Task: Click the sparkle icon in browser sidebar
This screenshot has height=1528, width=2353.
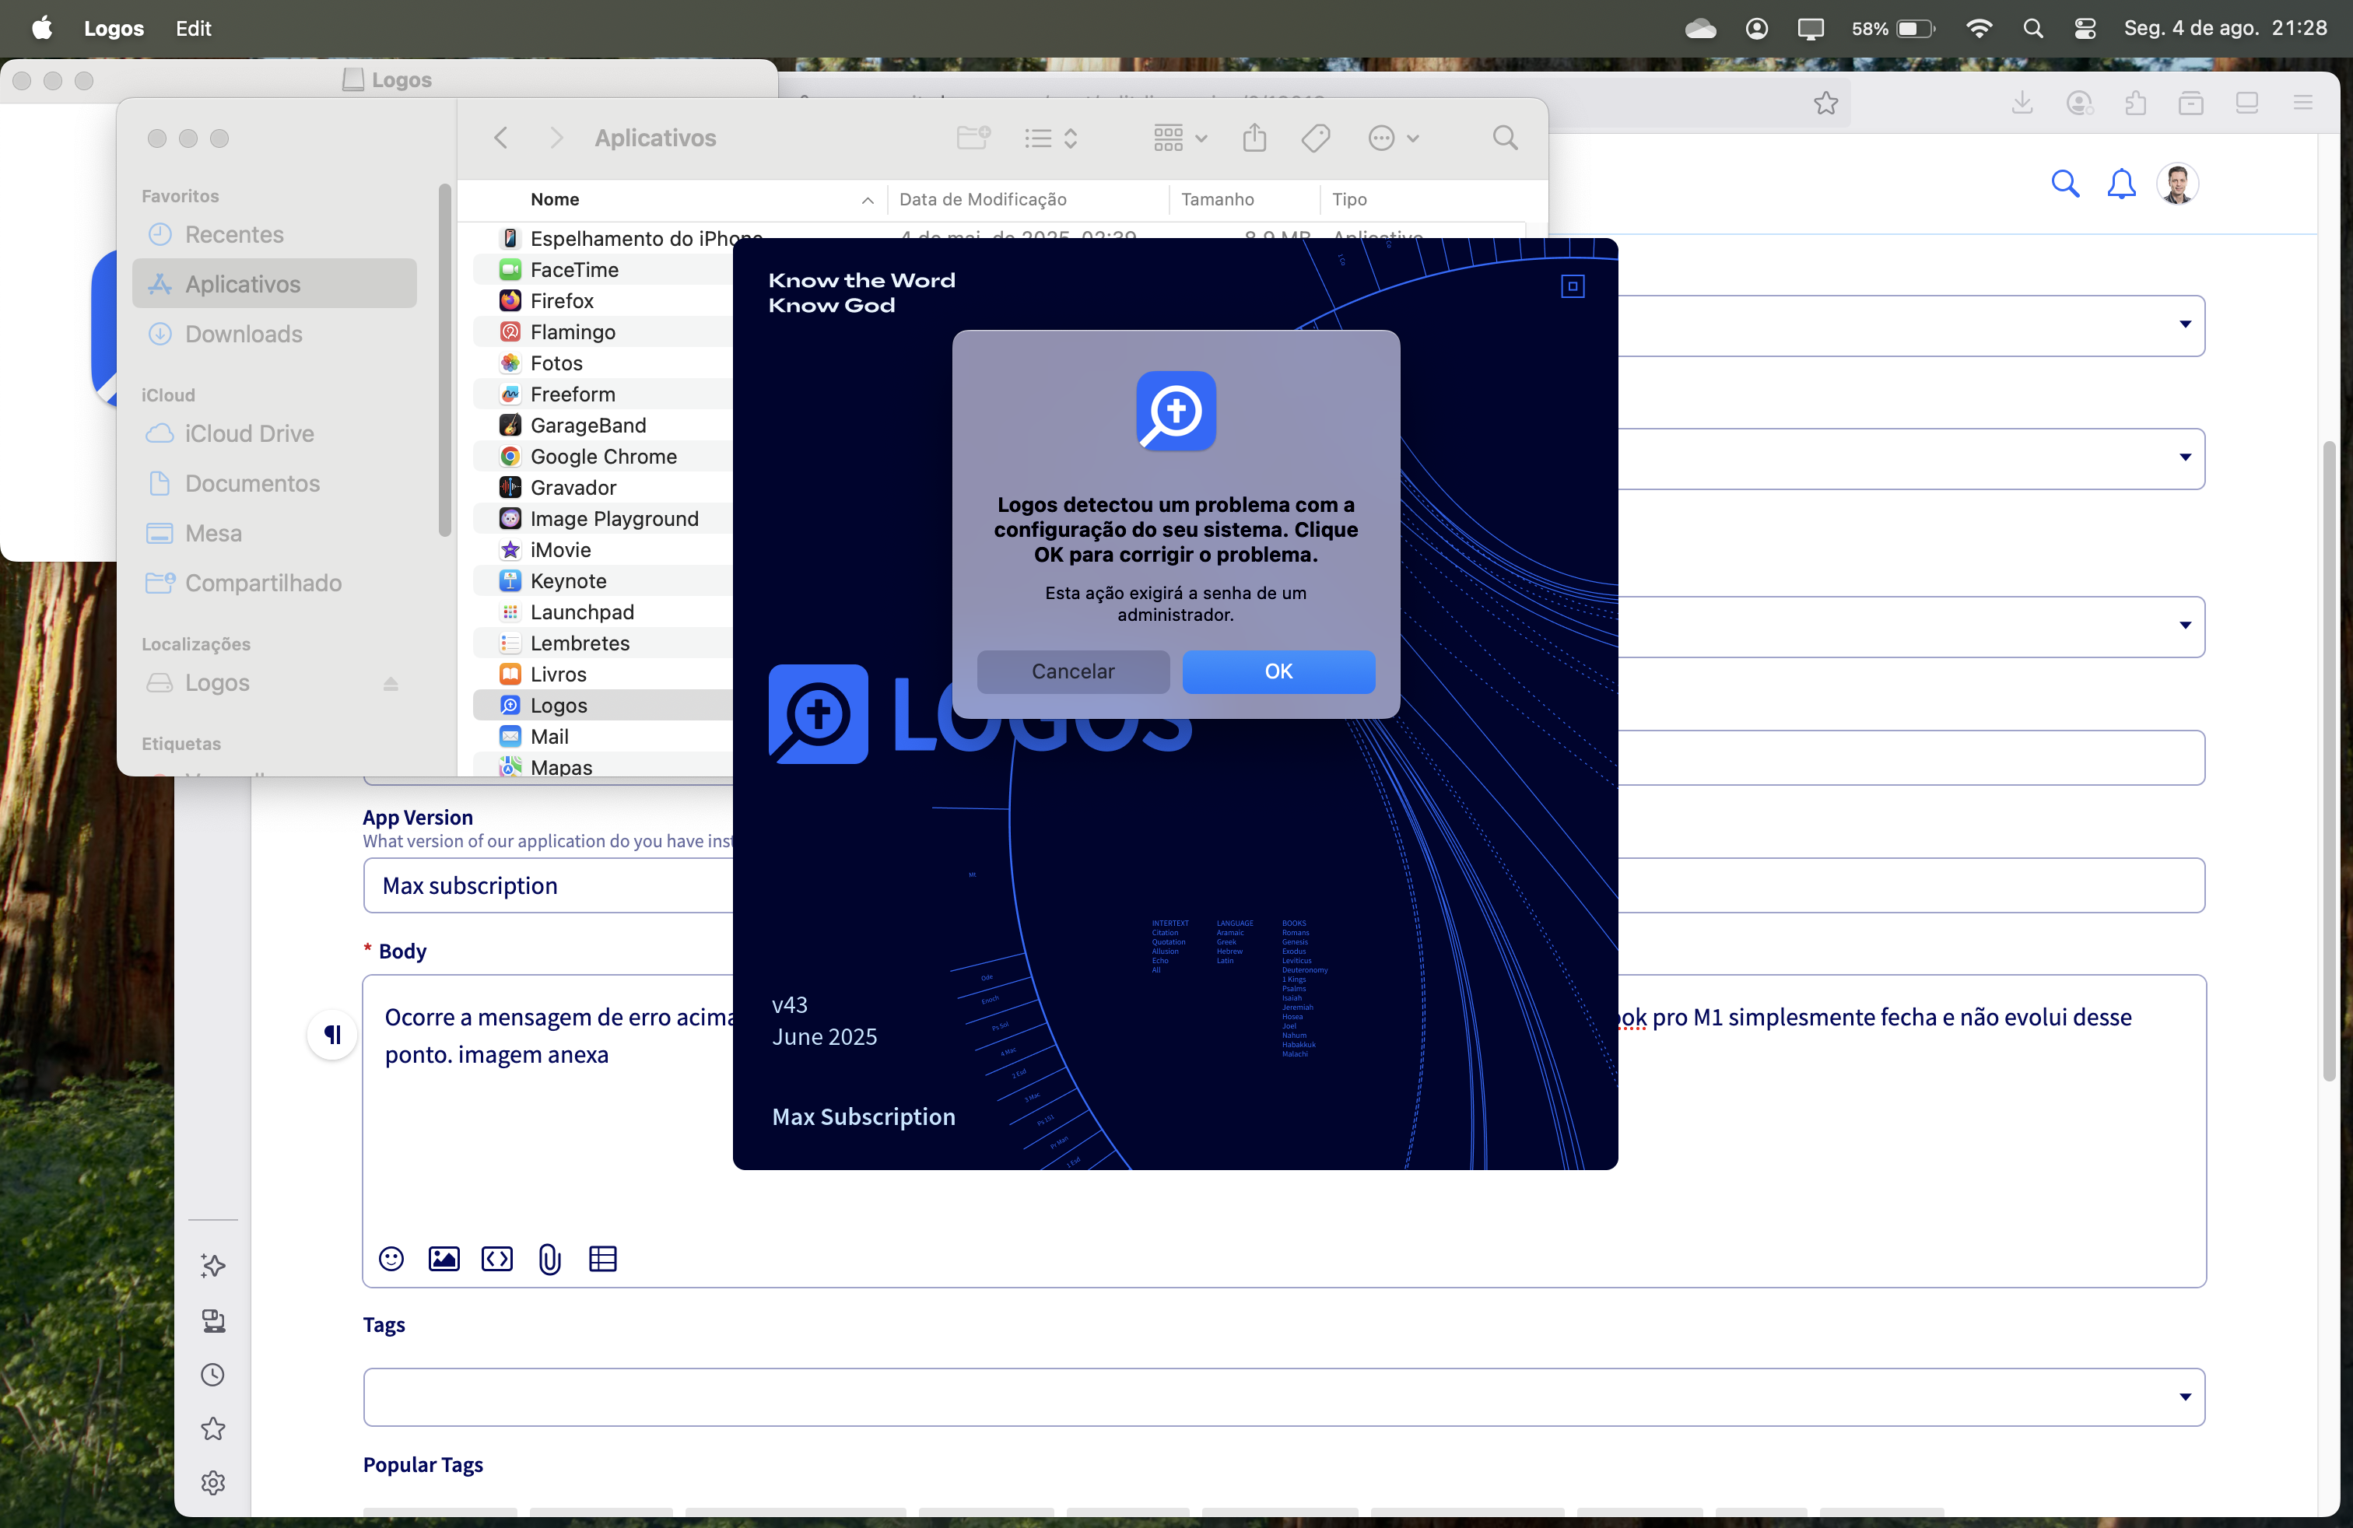Action: [x=212, y=1265]
